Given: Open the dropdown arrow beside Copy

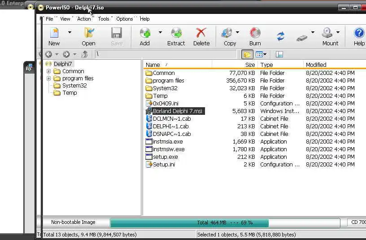Looking at the screenshot, I should (237, 32).
